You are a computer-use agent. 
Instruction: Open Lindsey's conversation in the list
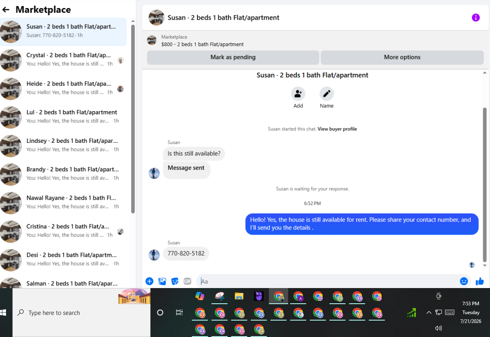(63, 146)
